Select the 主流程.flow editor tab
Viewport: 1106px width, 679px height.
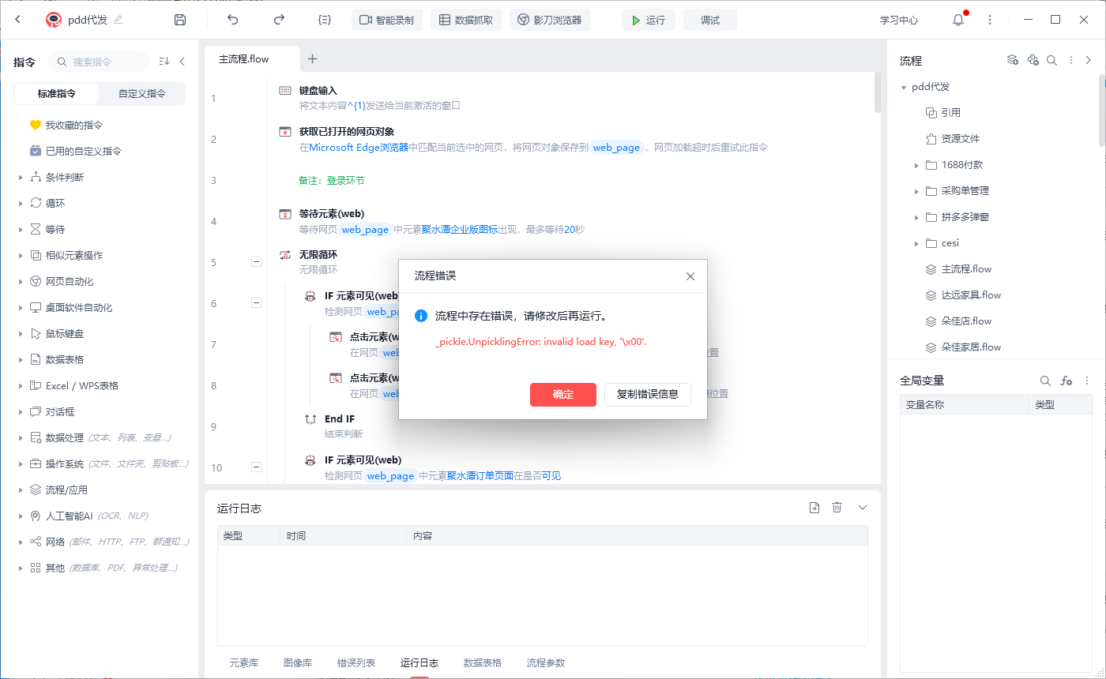(244, 58)
